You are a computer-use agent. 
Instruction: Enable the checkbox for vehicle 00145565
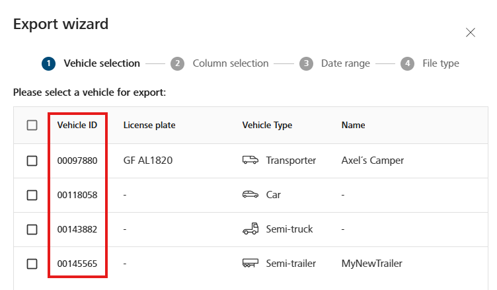(x=32, y=264)
